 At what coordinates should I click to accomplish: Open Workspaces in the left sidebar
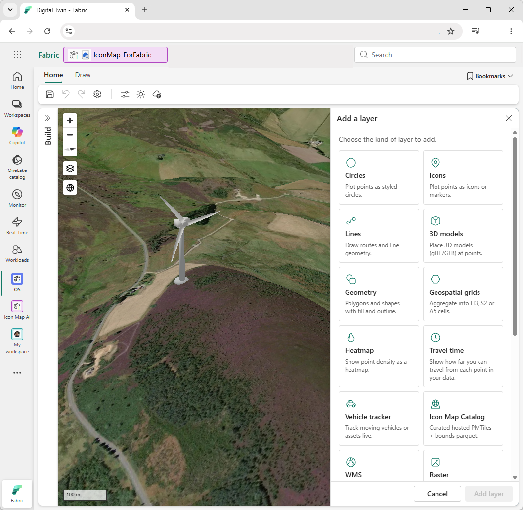(x=17, y=108)
